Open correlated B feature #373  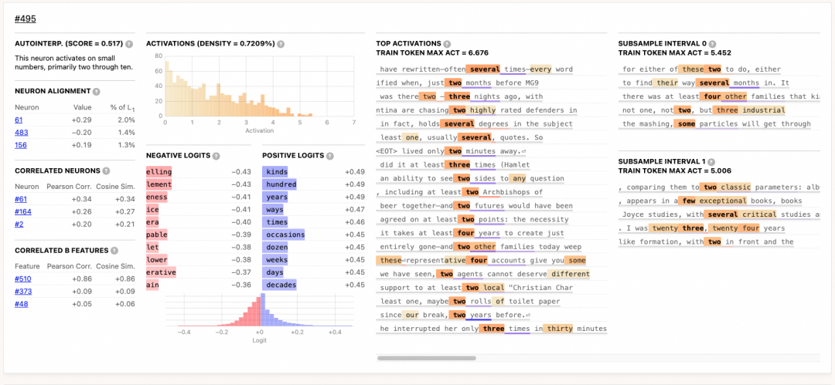coord(23,292)
